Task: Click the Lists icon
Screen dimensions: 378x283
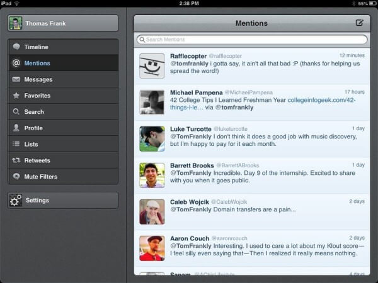Action: tap(16, 144)
